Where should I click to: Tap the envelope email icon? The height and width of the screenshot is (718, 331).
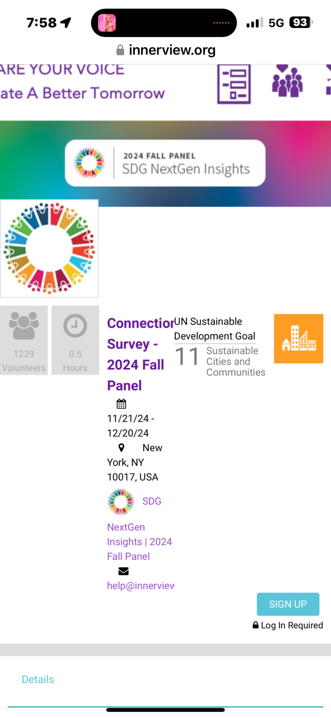124,571
